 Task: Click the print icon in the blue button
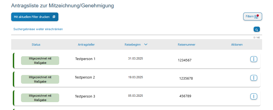click(54, 17)
